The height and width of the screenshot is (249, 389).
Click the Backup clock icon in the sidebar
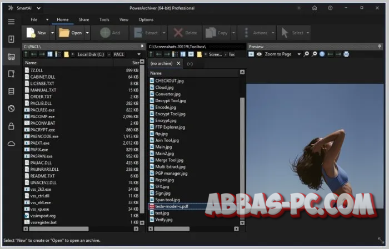[11, 109]
